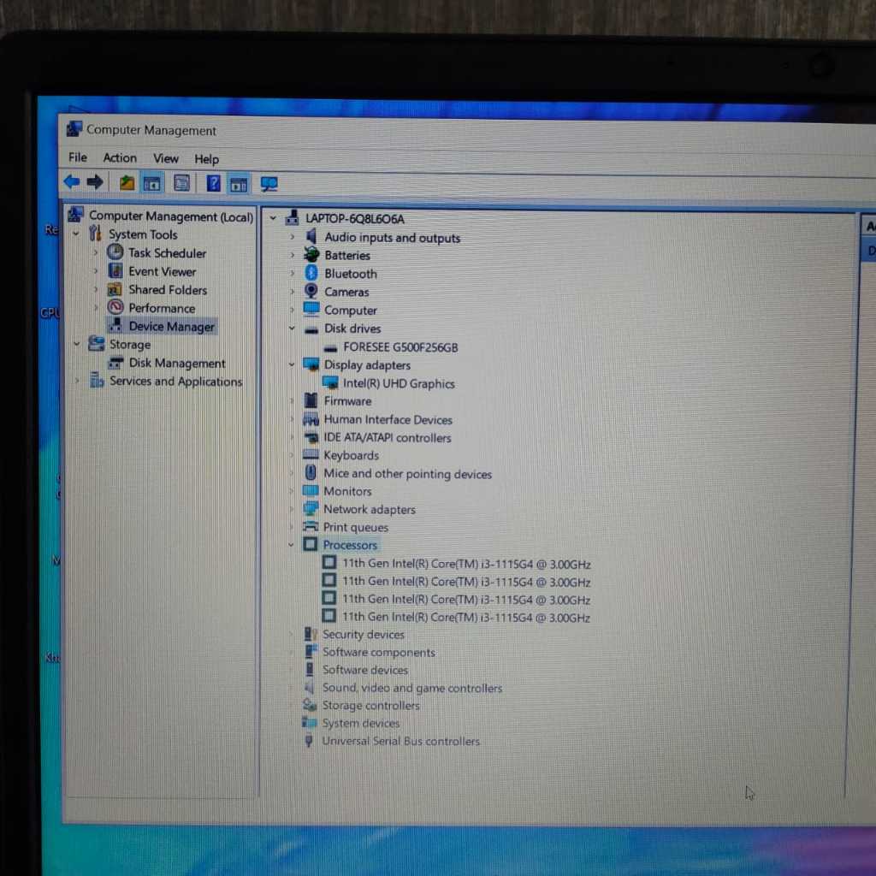The image size is (876, 876).
Task: Open the View menu
Action: point(166,158)
